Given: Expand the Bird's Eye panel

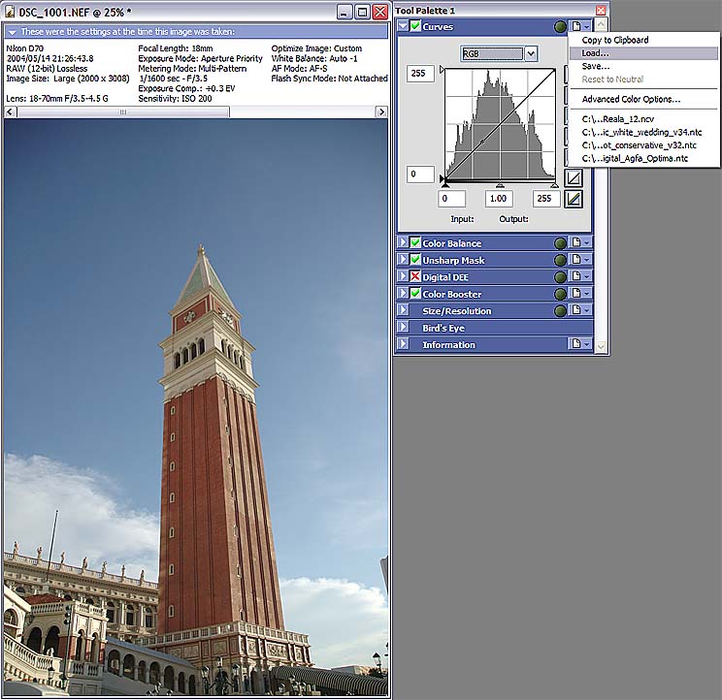Looking at the screenshot, I should coord(404,328).
